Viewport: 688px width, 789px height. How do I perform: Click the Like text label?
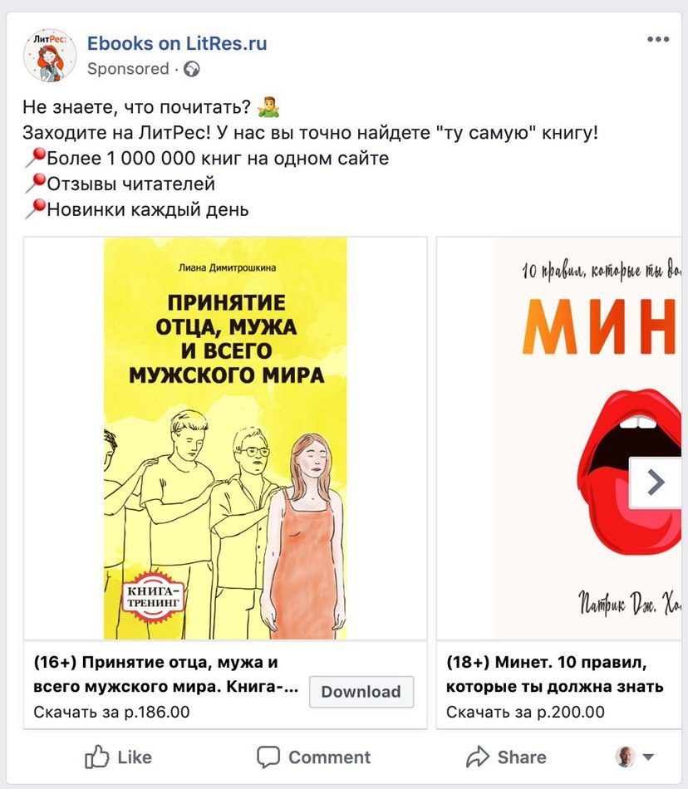coord(135,757)
